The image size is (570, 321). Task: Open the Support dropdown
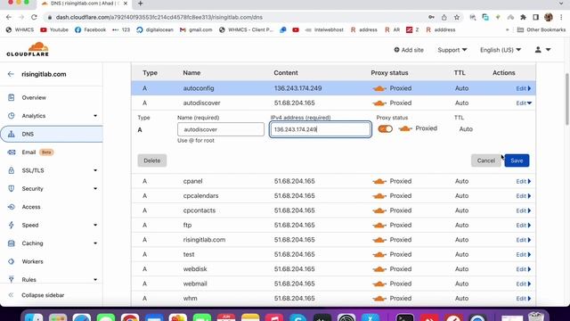click(452, 50)
